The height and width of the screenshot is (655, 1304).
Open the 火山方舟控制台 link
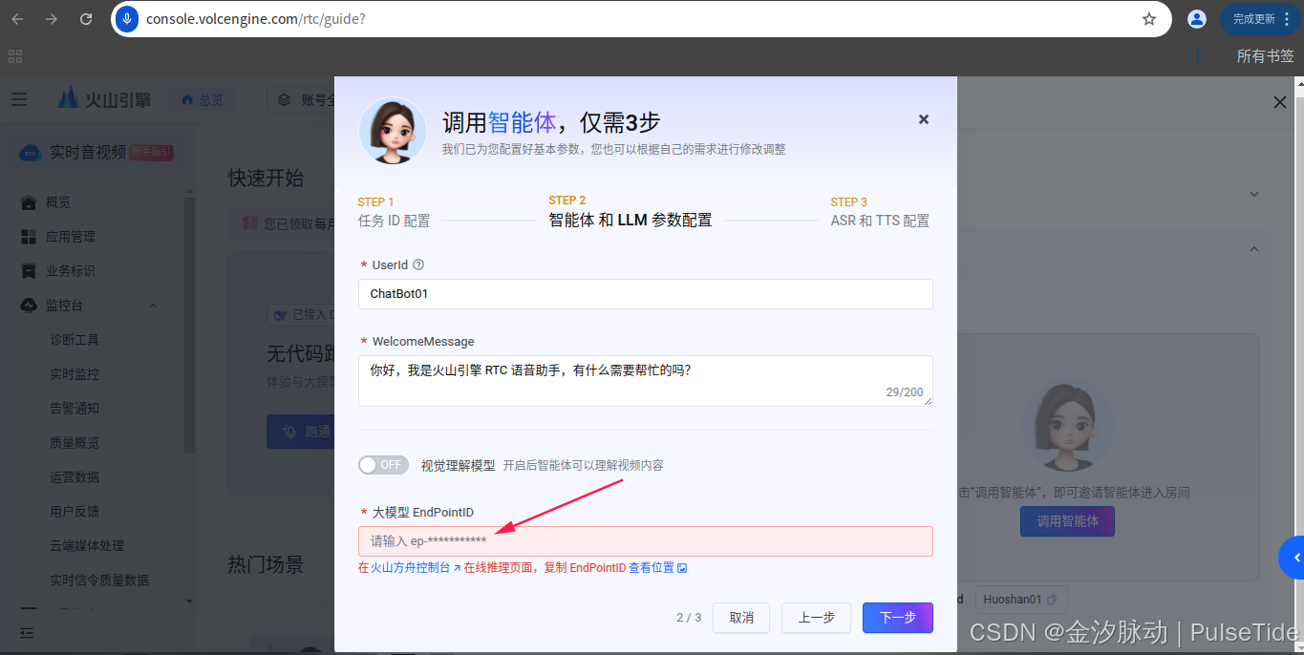(x=416, y=567)
